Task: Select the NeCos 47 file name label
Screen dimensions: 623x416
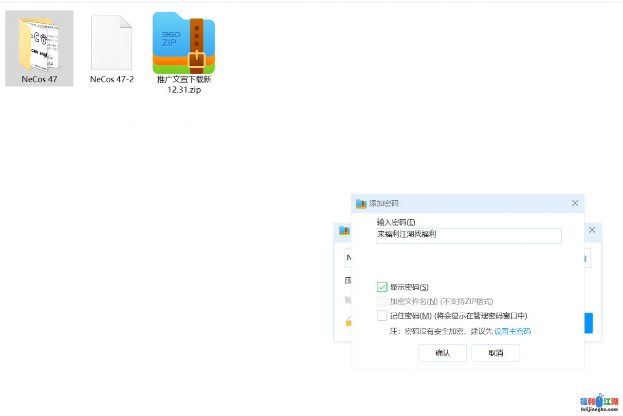Action: click(x=39, y=79)
